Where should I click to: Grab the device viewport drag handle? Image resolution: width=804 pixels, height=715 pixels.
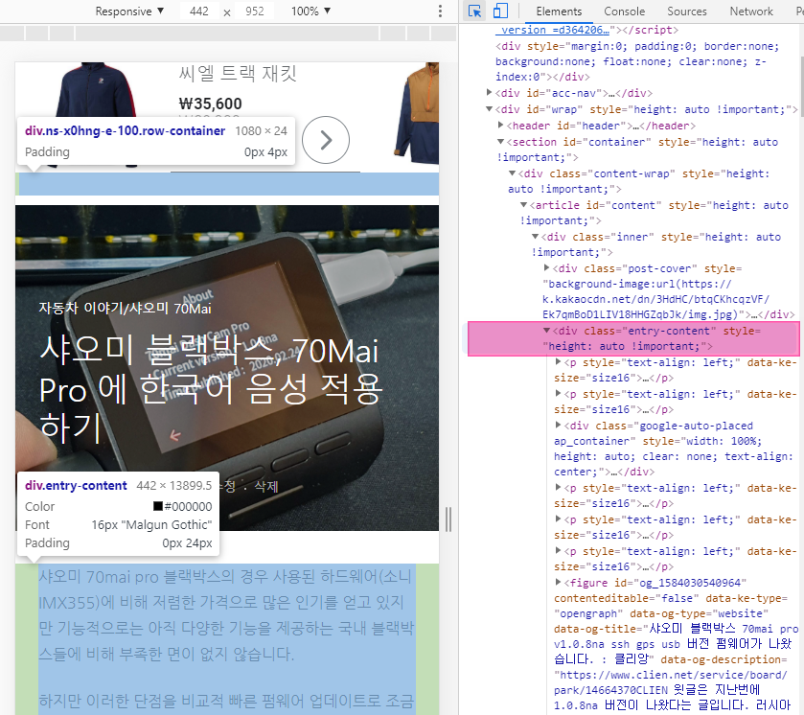[x=448, y=519]
